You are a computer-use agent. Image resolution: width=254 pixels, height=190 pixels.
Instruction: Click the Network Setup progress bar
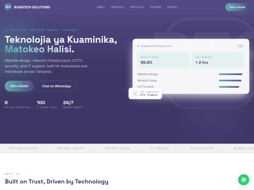[231, 81]
